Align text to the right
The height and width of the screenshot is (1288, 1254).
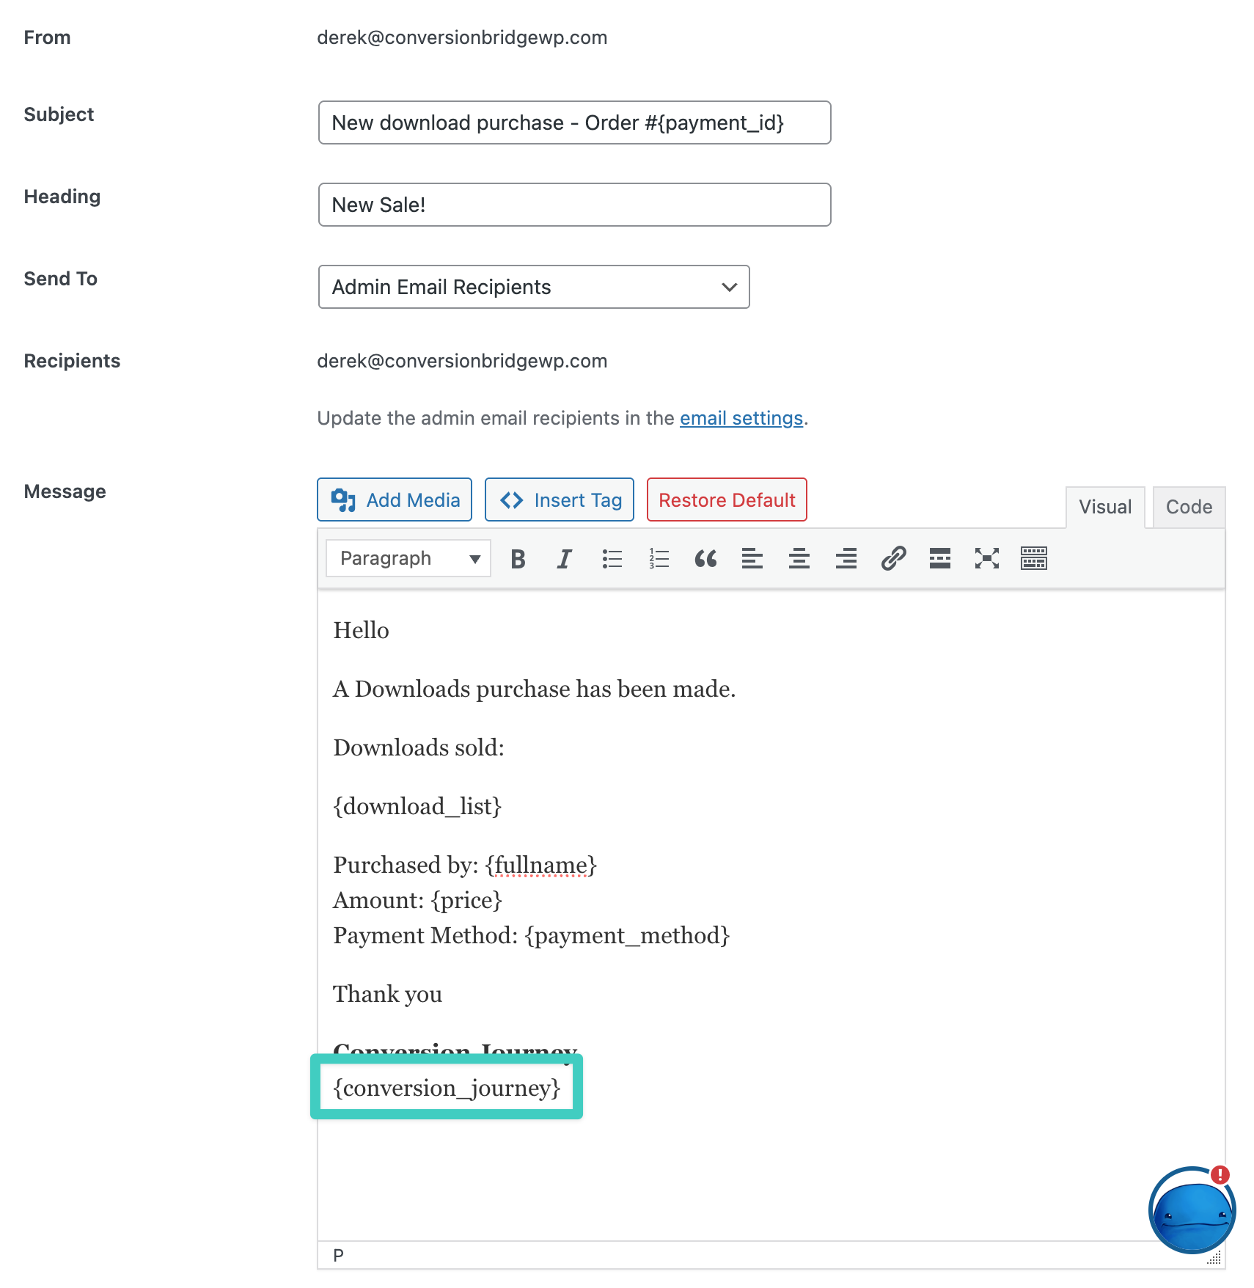[x=846, y=558]
